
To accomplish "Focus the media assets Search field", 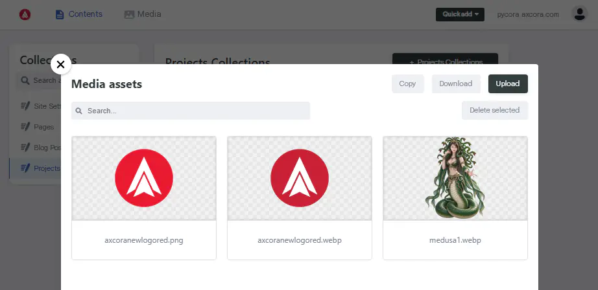I will click(191, 111).
